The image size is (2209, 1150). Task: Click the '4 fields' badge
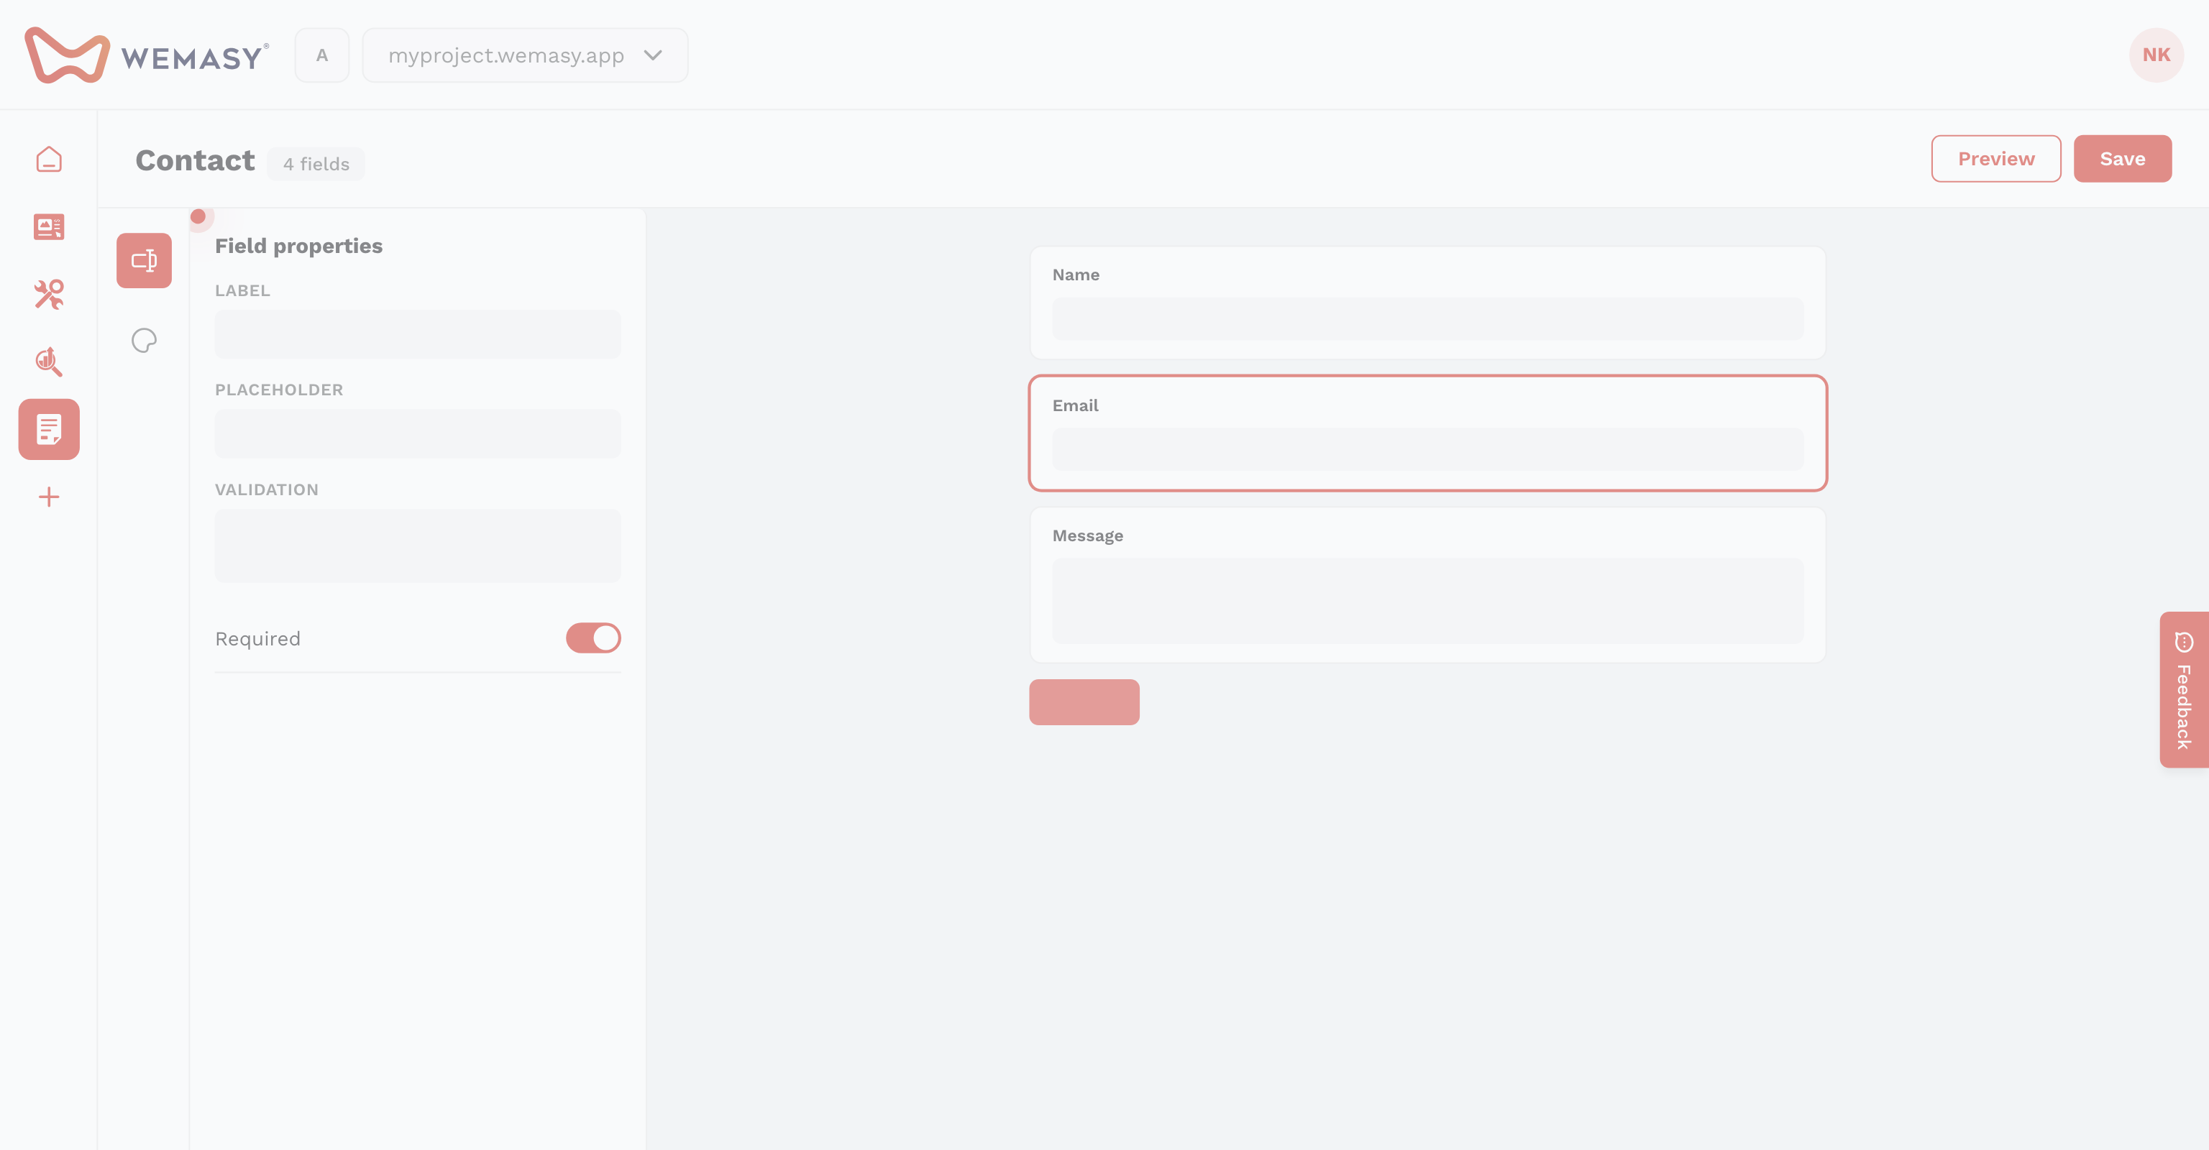[x=316, y=164]
